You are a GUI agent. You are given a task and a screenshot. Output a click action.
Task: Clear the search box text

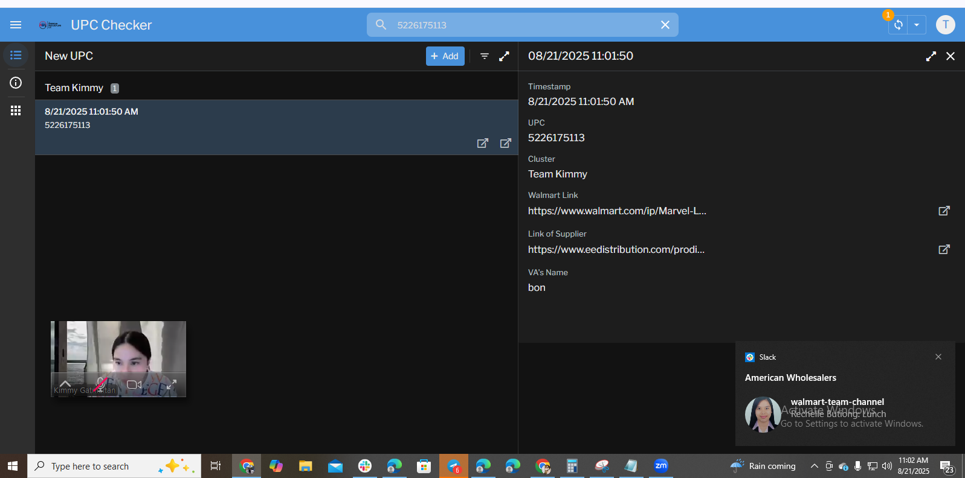click(x=665, y=25)
